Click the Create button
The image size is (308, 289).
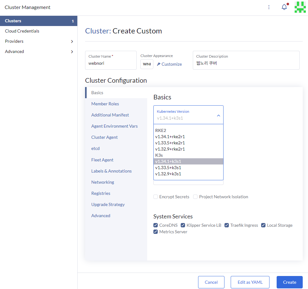point(289,282)
